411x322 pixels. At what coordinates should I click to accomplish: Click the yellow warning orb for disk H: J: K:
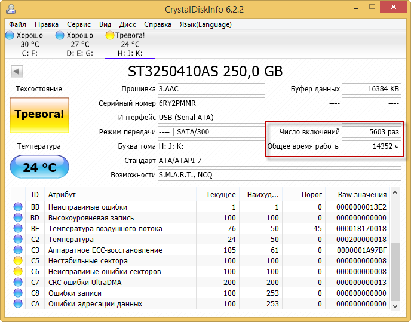(110, 35)
